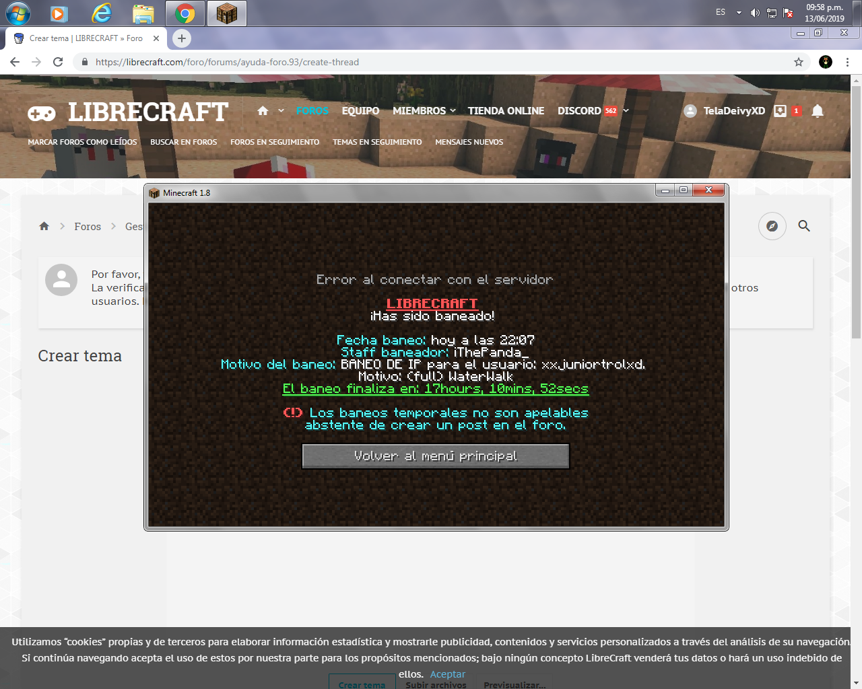Click the gray user avatar in the notice

coord(61,280)
